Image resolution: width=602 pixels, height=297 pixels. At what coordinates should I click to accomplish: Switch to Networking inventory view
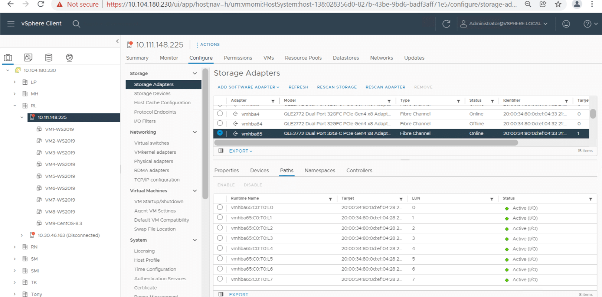pyautogui.click(x=69, y=58)
